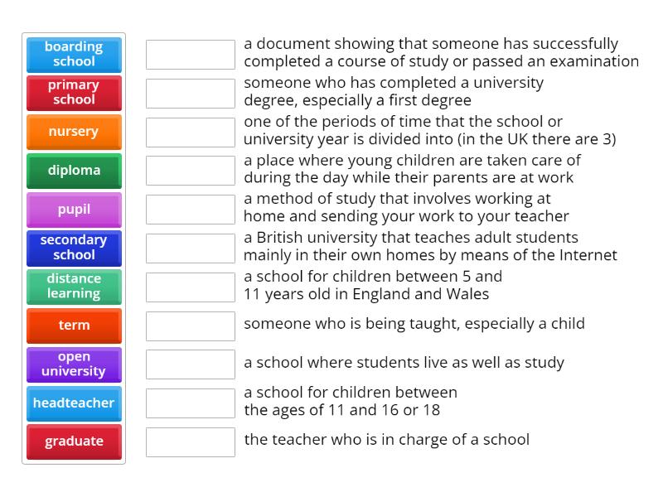Screen dimensions: 663x497
Task: Select the 'headteacher' tile
Action: pos(74,403)
